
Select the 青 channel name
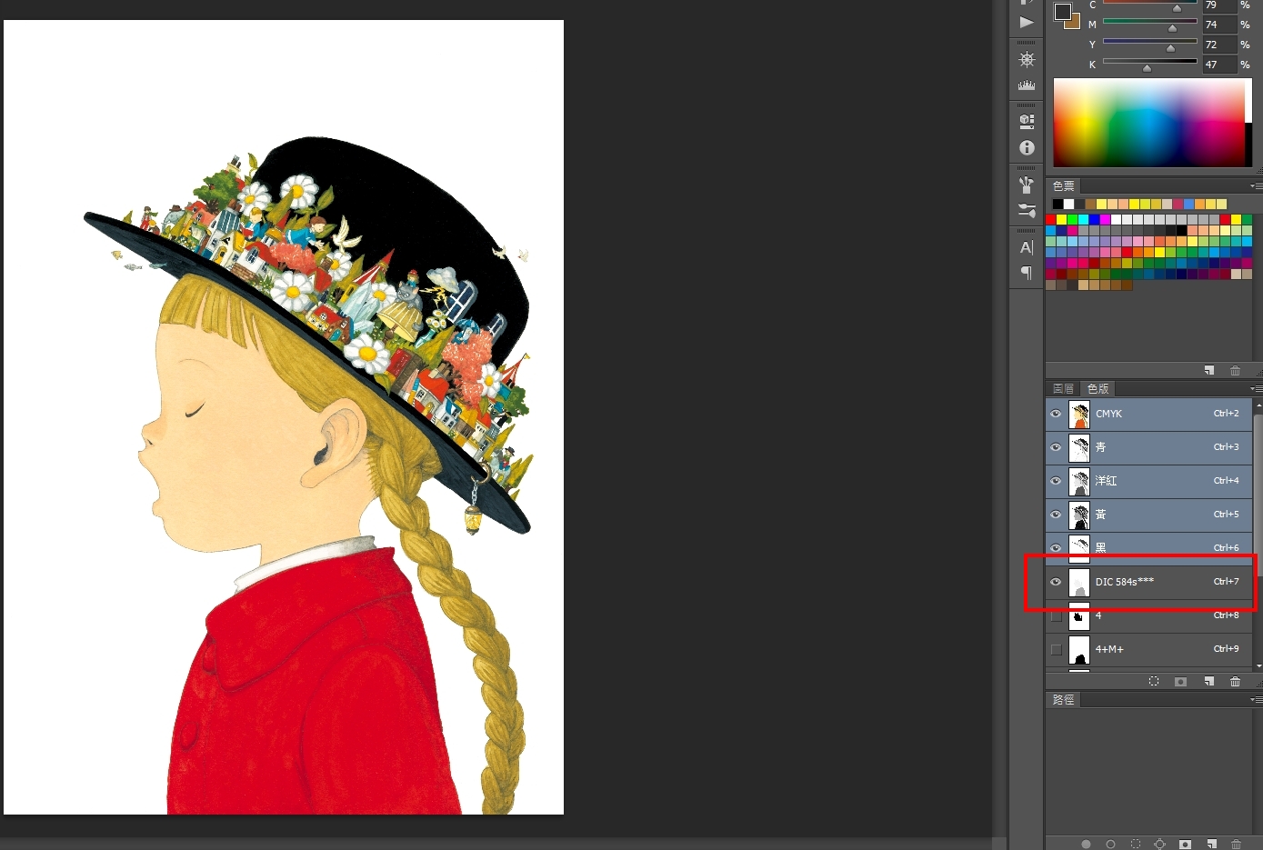click(x=1100, y=447)
